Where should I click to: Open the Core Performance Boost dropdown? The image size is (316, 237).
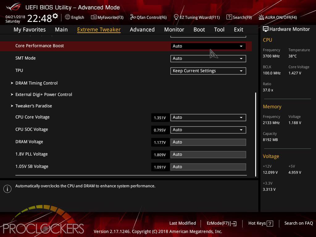click(208, 46)
